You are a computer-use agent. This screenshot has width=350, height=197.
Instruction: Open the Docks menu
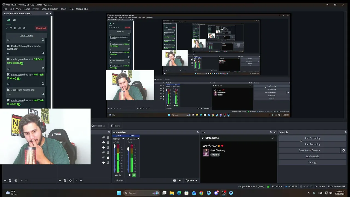[27, 9]
